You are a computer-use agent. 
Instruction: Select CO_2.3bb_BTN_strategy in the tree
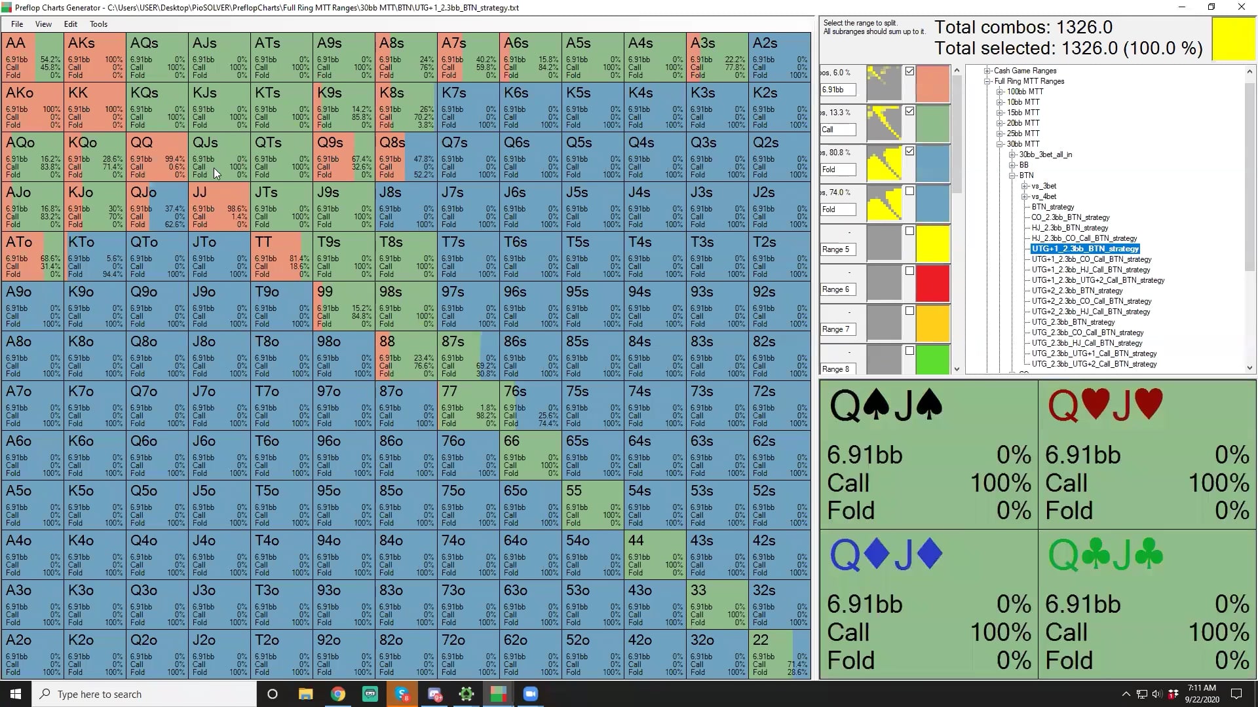(1070, 217)
